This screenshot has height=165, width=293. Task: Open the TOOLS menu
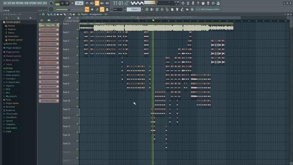(x=40, y=3)
